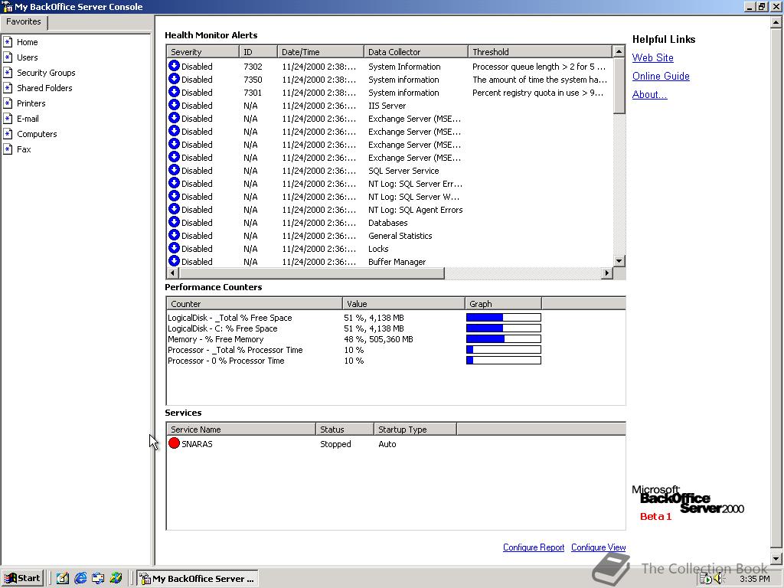This screenshot has width=784, height=588.
Task: Click My BackOffice Server taskbar button
Action: [198, 579]
